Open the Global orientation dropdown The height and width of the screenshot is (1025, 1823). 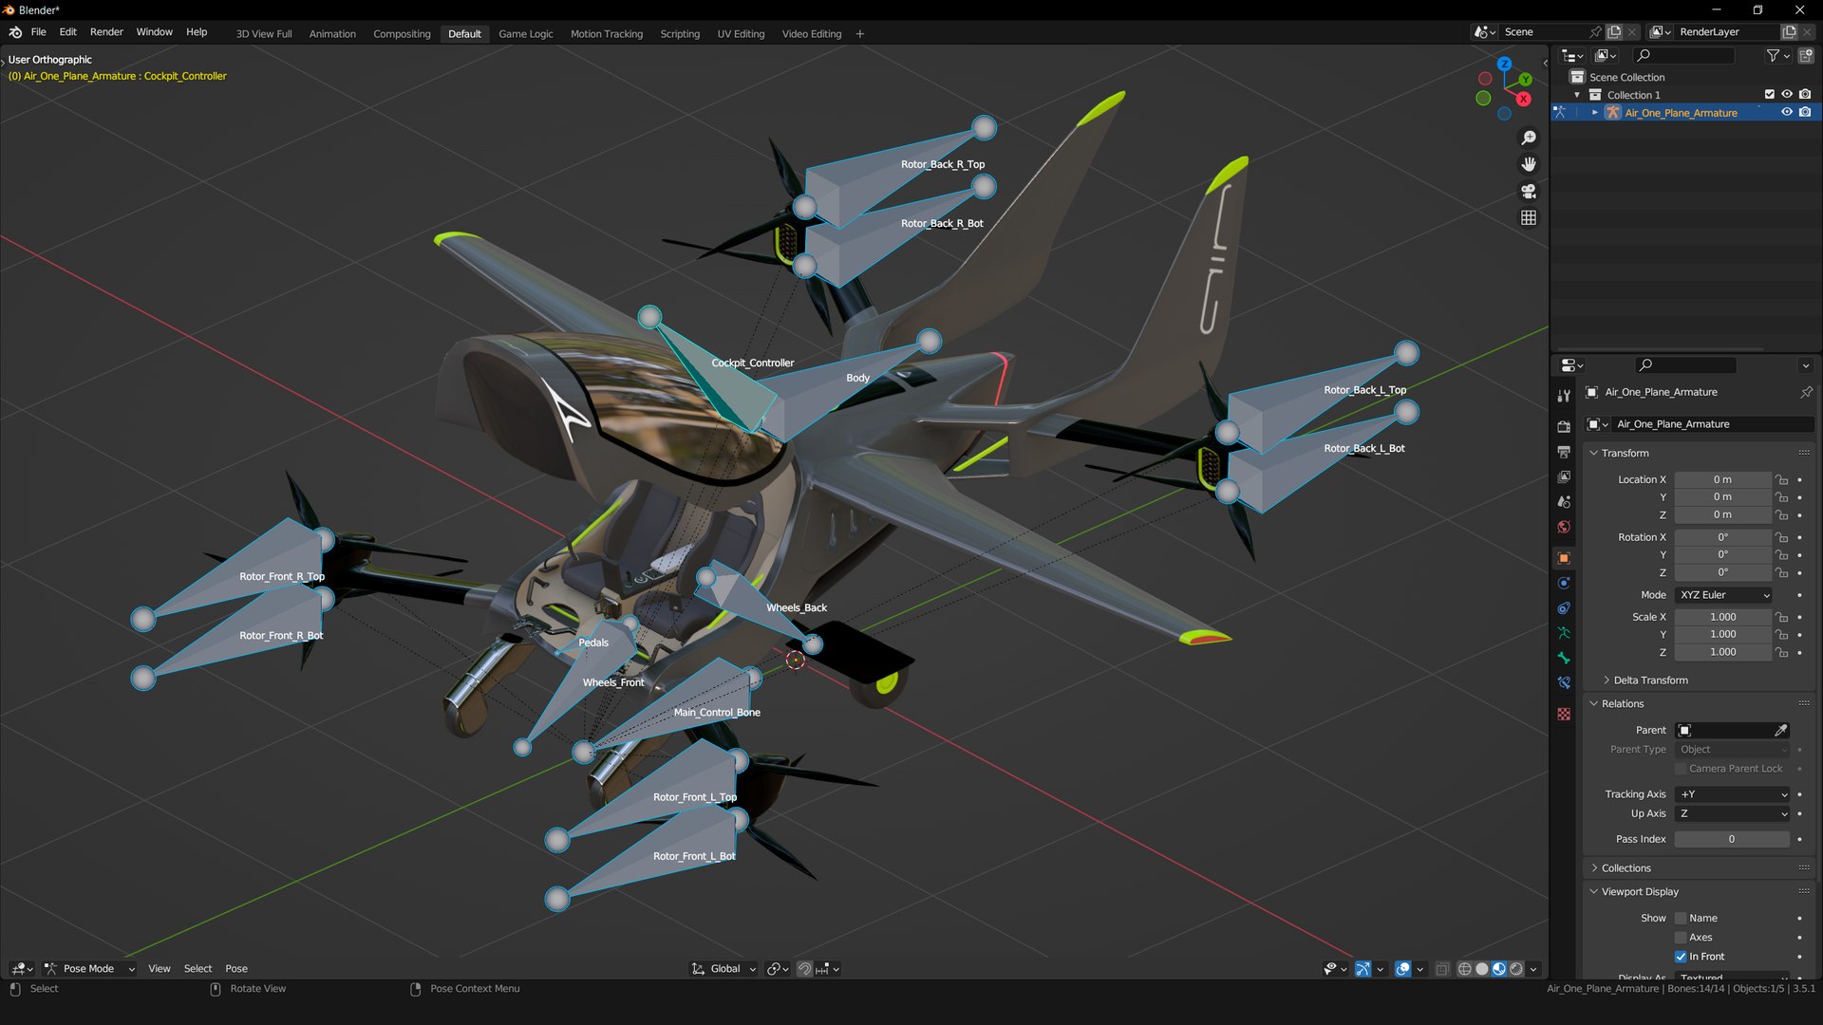point(724,969)
